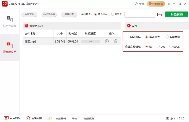Click 版本：2.4.2 version text
189x122 pixels.
pos(177,119)
